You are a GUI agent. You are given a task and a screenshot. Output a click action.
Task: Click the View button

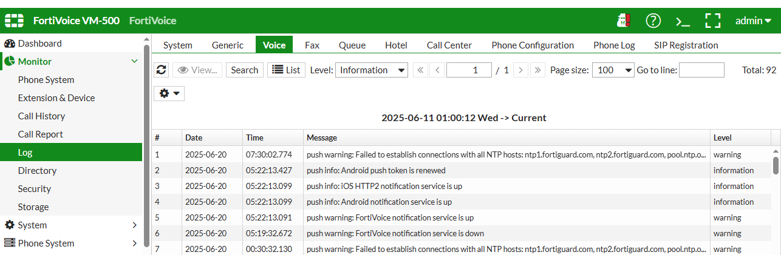pyautogui.click(x=197, y=70)
